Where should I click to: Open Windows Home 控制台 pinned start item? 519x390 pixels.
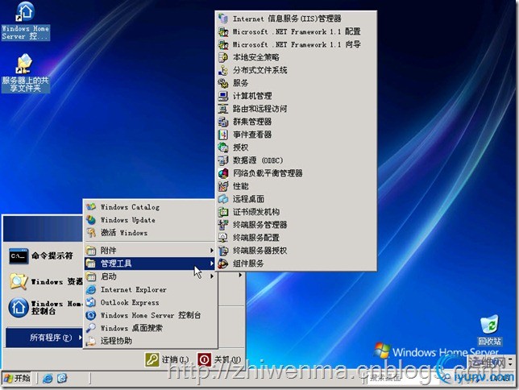44,307
